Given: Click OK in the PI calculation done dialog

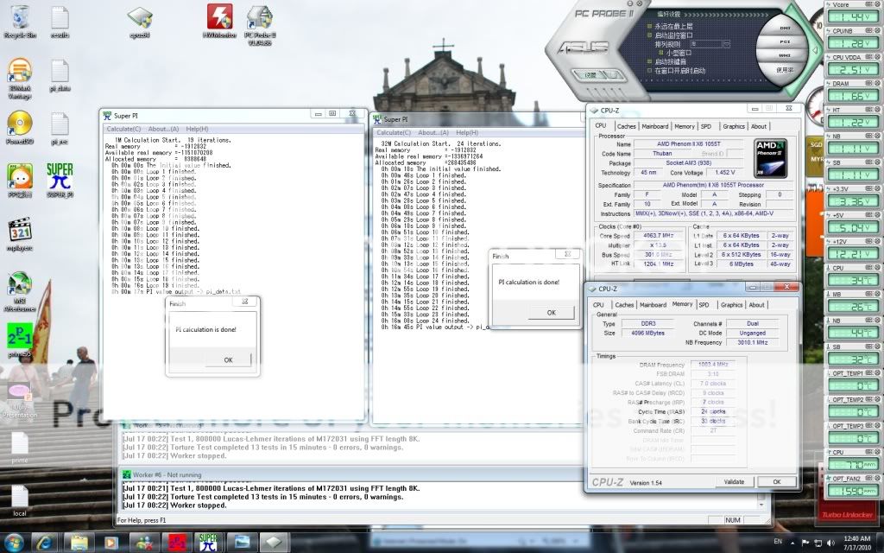Looking at the screenshot, I should pyautogui.click(x=551, y=313).
